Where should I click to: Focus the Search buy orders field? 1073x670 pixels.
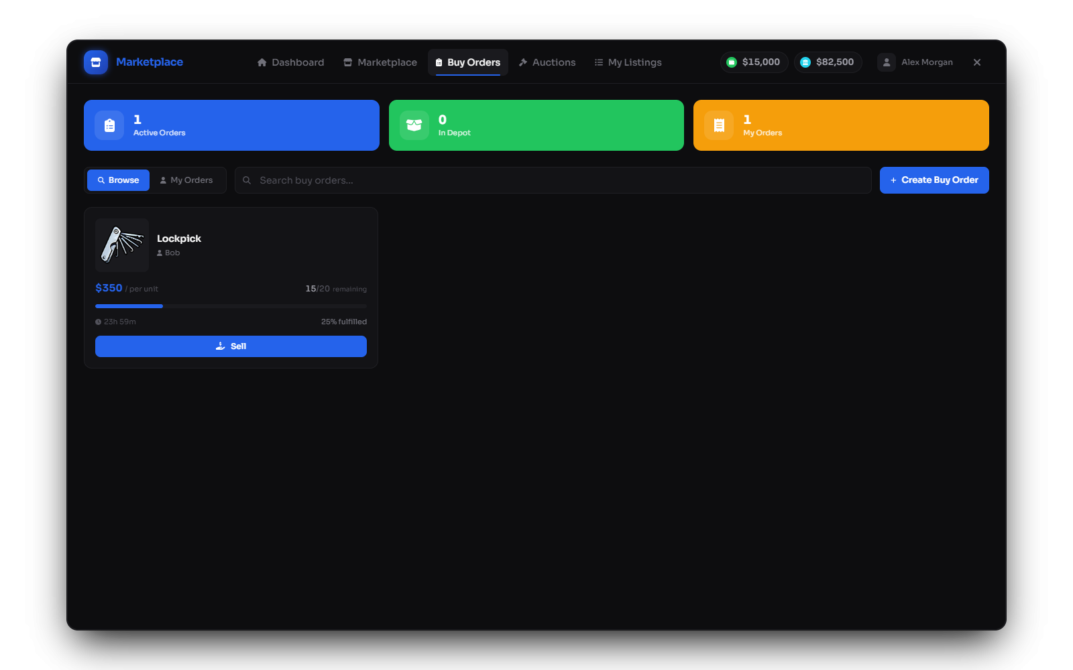coord(553,180)
